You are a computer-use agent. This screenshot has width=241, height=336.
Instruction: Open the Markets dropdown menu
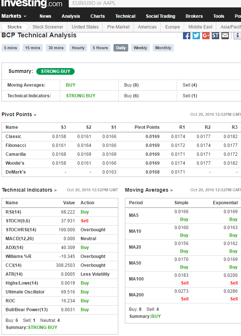click(14, 16)
